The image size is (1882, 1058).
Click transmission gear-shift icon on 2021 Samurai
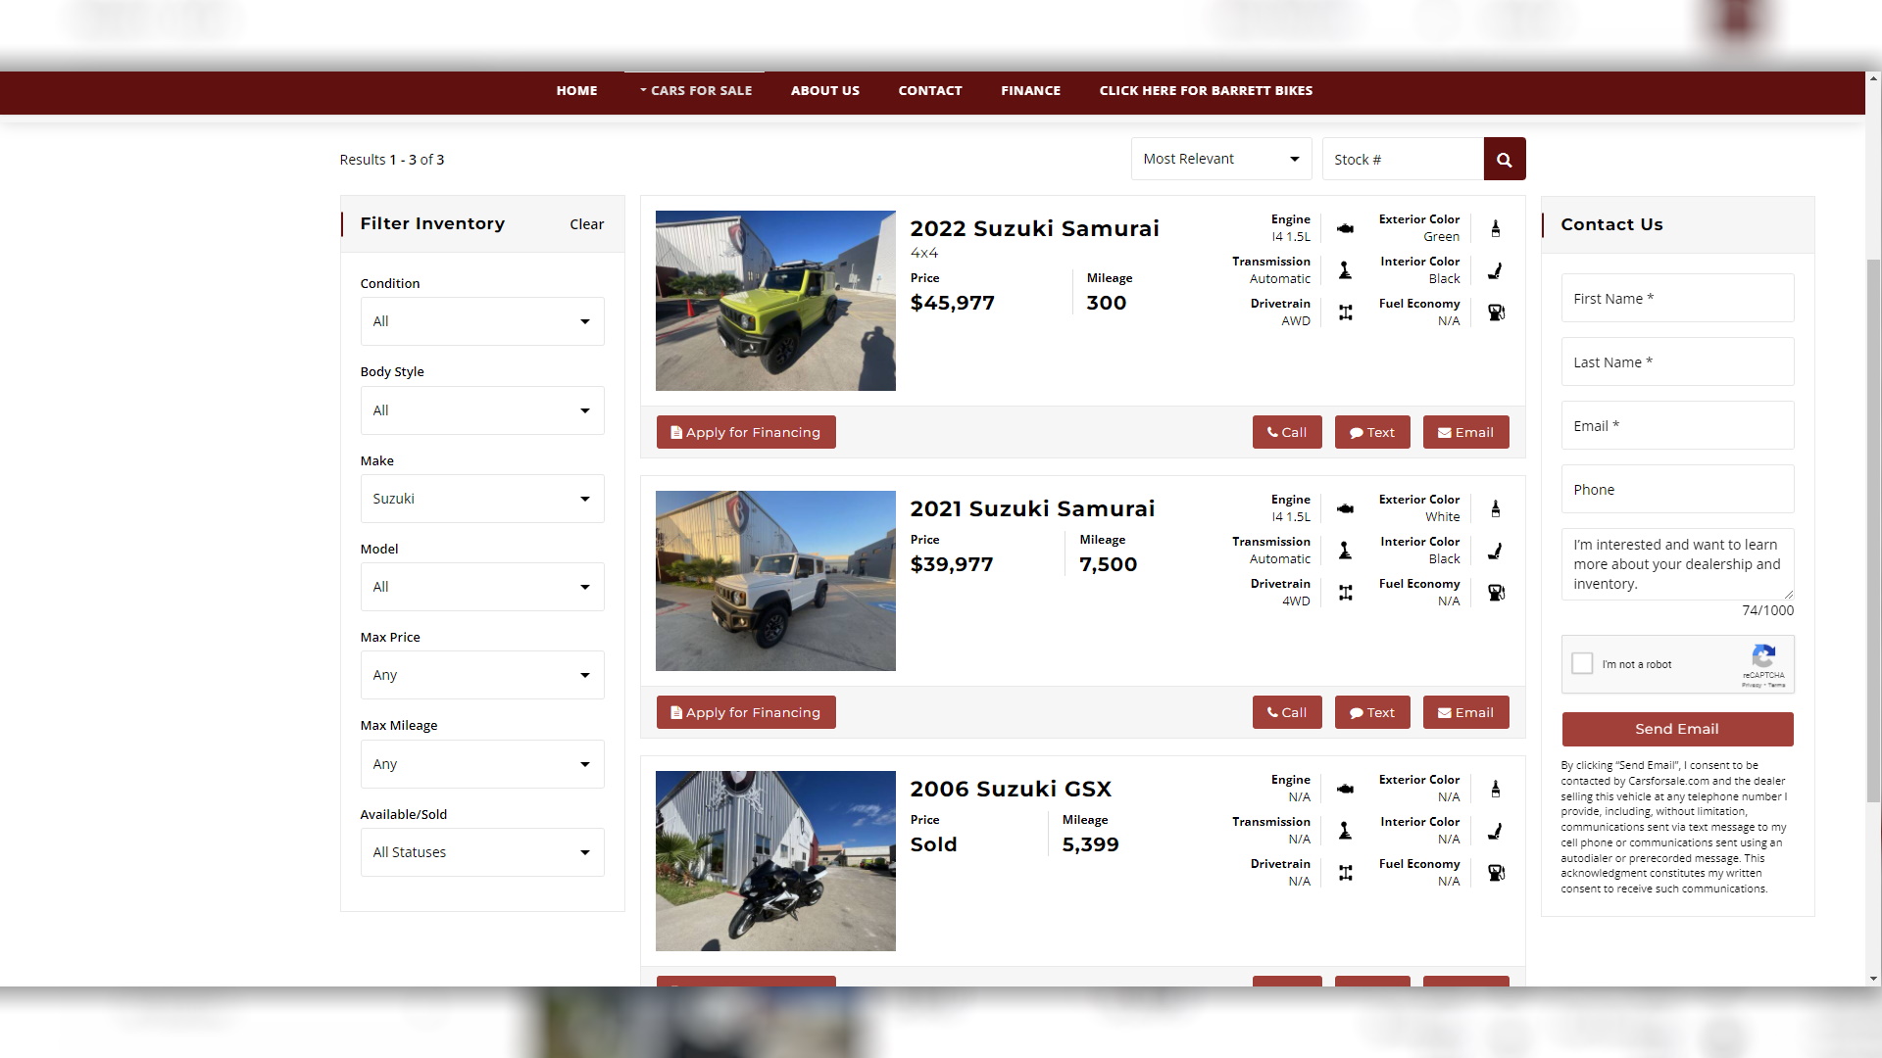tap(1345, 551)
